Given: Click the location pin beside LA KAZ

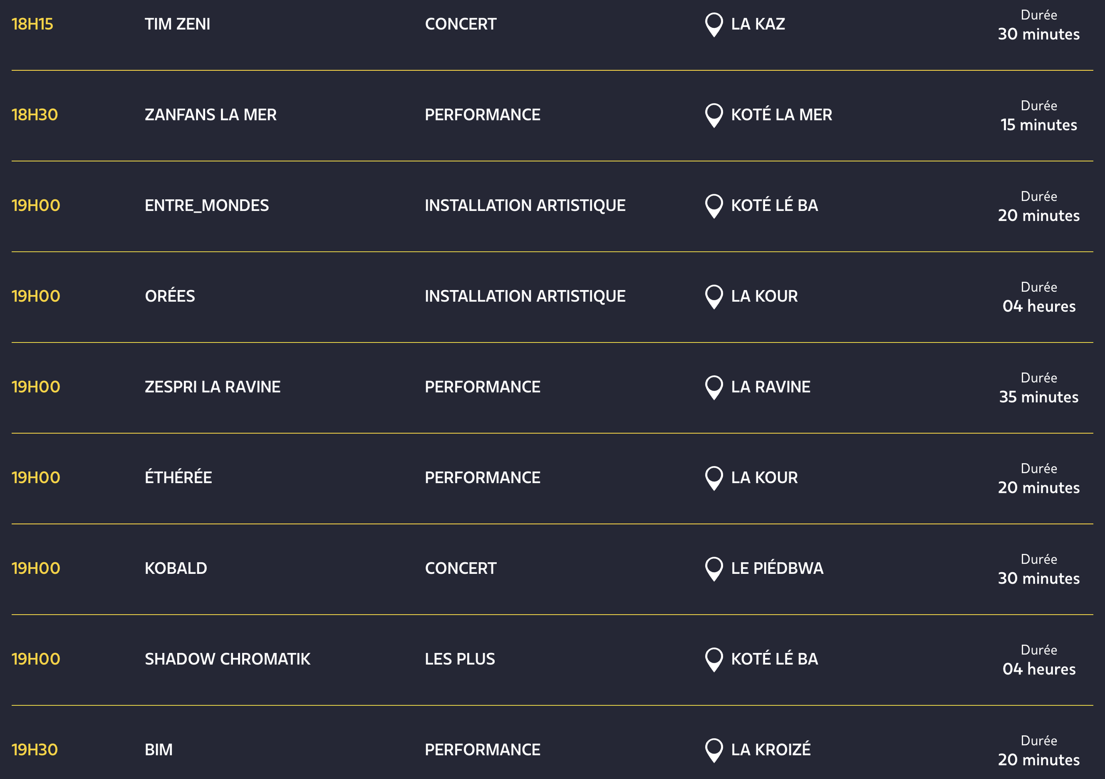Looking at the screenshot, I should coord(714,23).
